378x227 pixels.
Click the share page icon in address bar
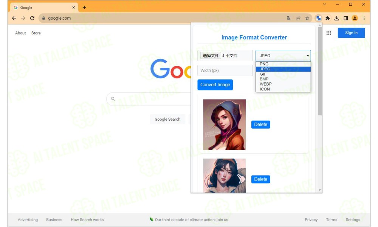(298, 18)
